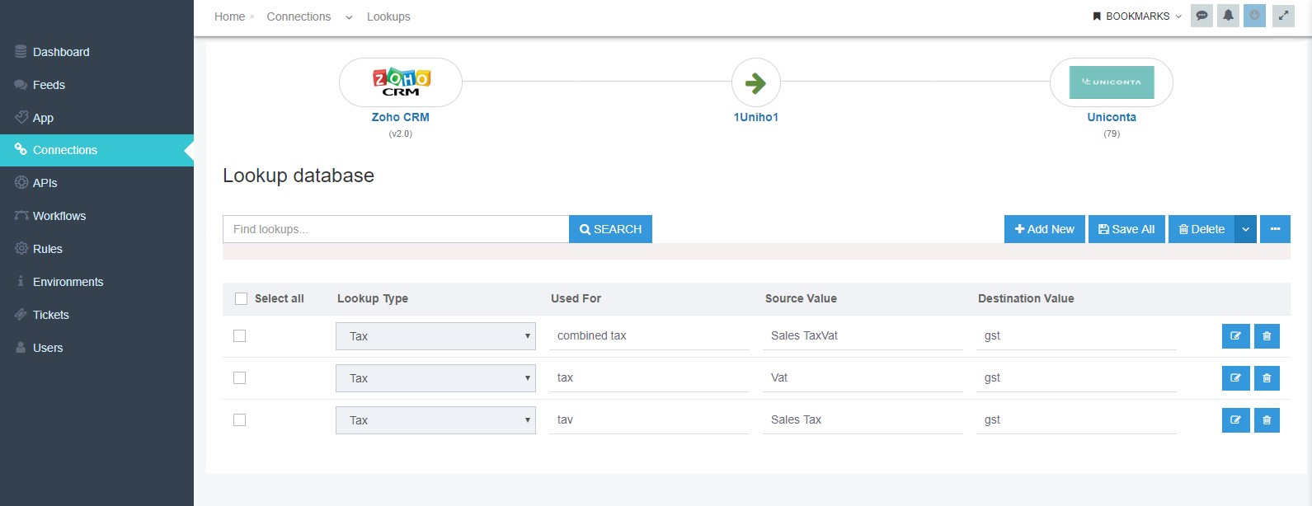Check the checkbox for the tav row
1312x506 pixels.
tap(239, 419)
